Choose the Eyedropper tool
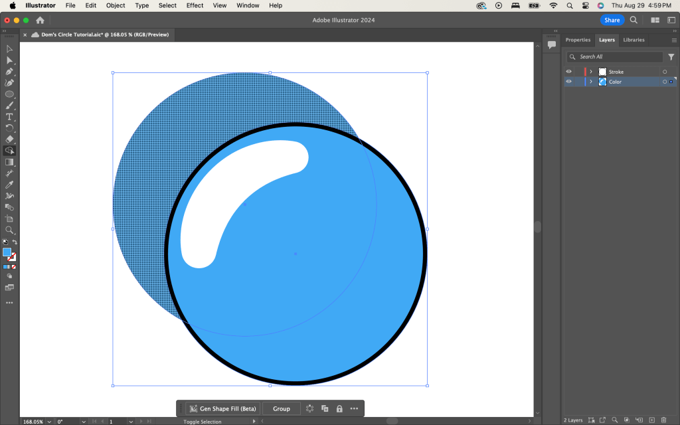The width and height of the screenshot is (680, 425). 9,185
